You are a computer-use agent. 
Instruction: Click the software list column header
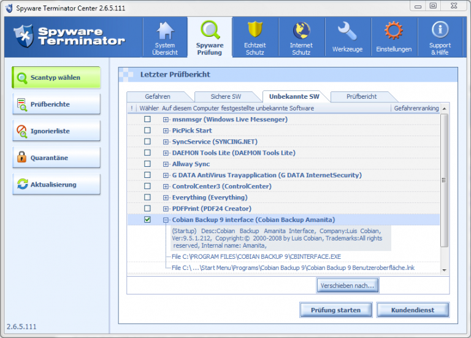coord(275,108)
